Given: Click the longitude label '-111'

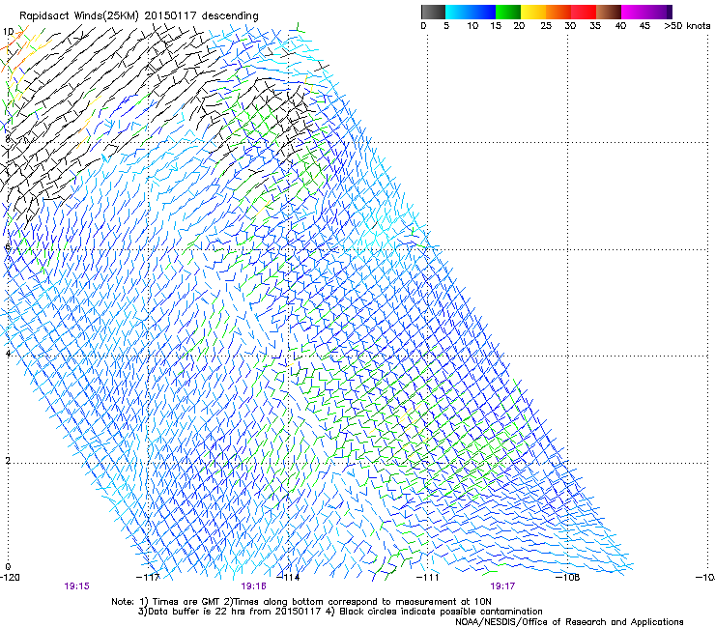Looking at the screenshot, I should [x=428, y=578].
